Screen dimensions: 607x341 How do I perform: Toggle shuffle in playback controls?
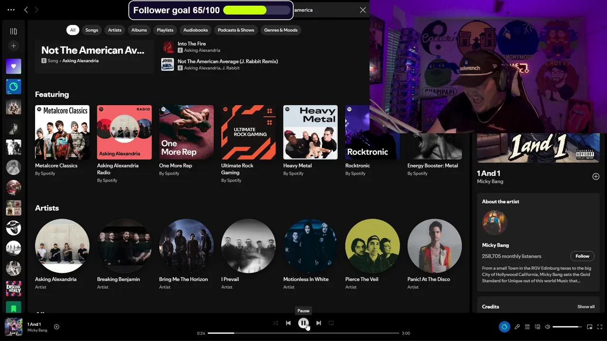tap(276, 323)
